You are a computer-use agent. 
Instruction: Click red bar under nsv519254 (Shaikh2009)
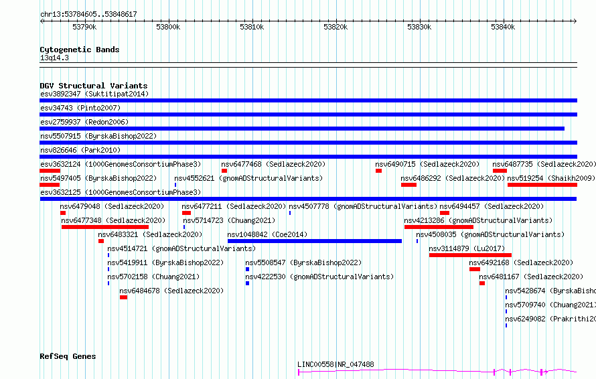(x=542, y=185)
